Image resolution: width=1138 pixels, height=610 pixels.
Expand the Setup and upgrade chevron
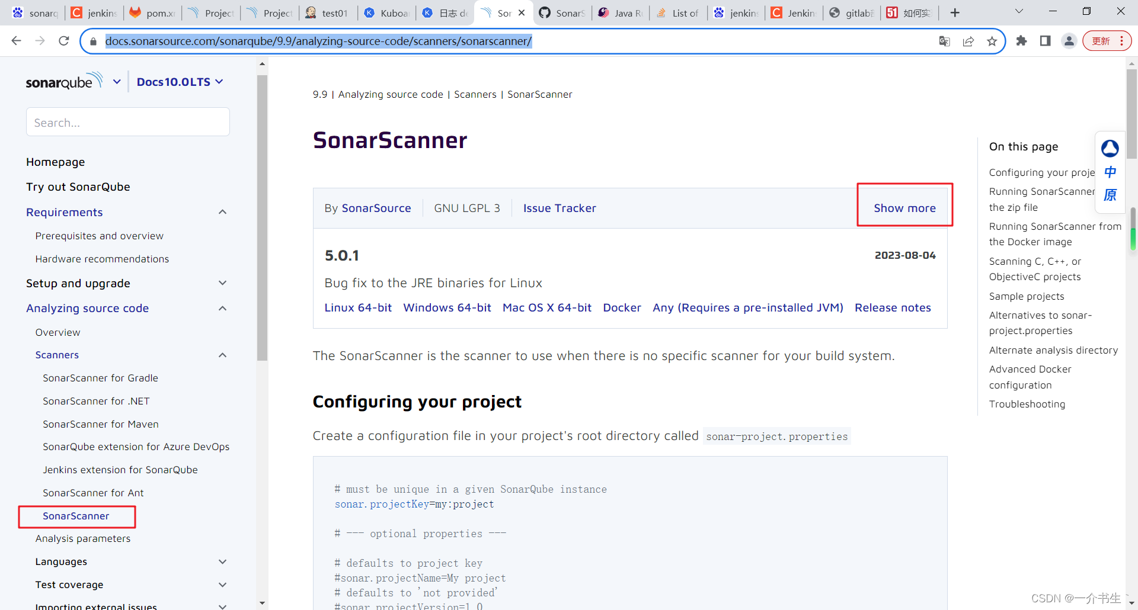[223, 283]
